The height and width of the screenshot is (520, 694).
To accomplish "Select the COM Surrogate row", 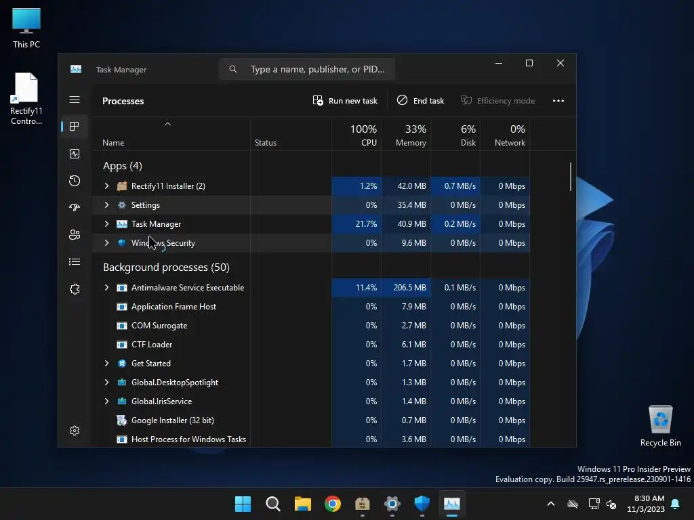I will click(x=310, y=326).
